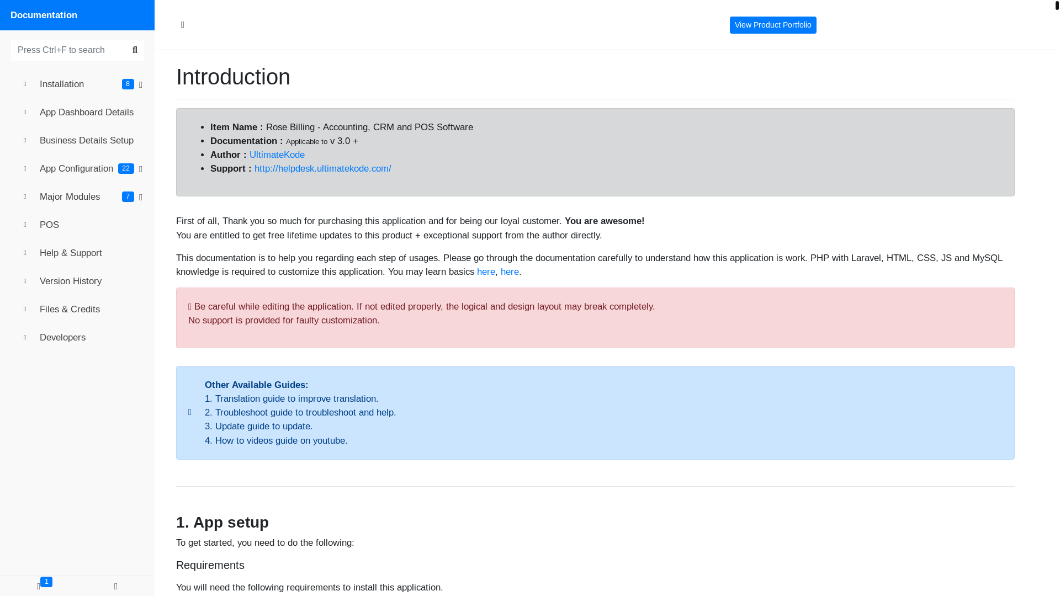
Task: Click the Version History row icon
Action: pos(25,281)
